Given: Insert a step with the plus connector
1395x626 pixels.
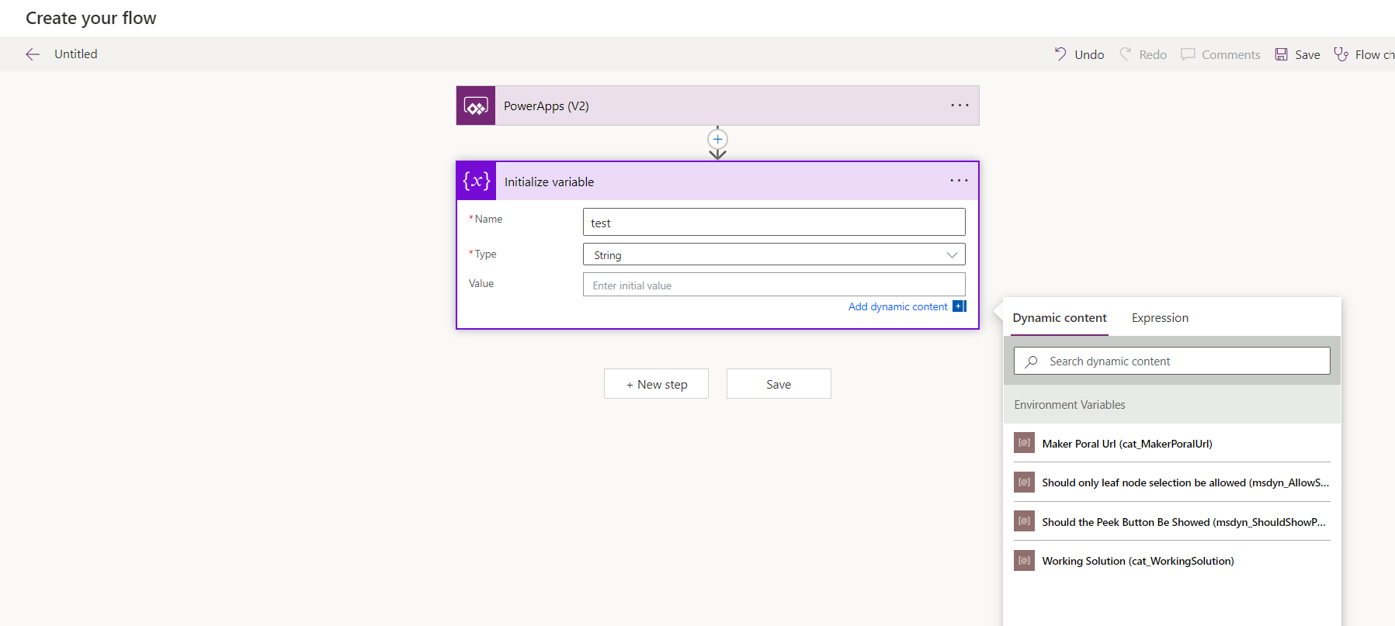Looking at the screenshot, I should coord(717,140).
